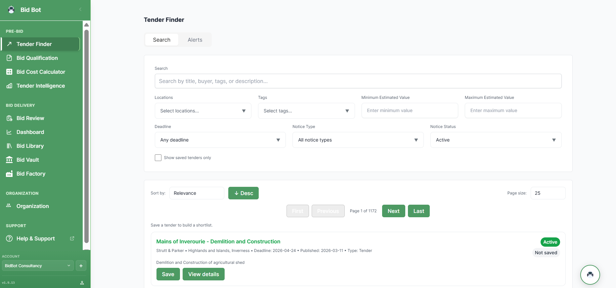Click the main search text field
Image resolution: width=616 pixels, height=288 pixels.
(x=358, y=81)
